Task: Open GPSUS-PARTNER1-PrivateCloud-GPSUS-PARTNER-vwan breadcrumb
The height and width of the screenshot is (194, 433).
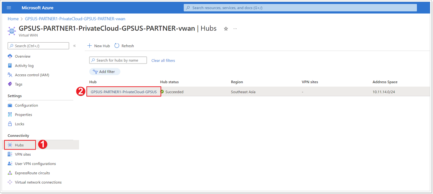Action: (x=75, y=19)
